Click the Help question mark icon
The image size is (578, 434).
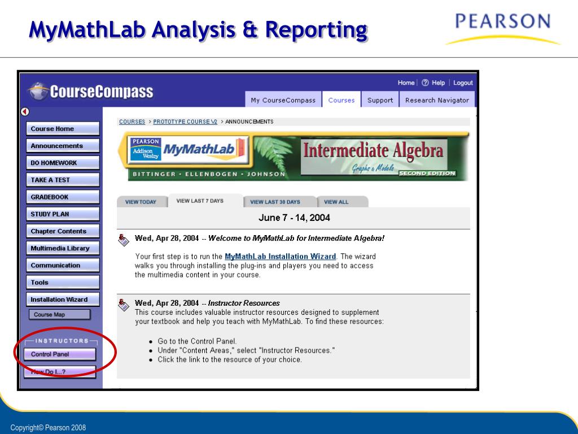tap(425, 83)
